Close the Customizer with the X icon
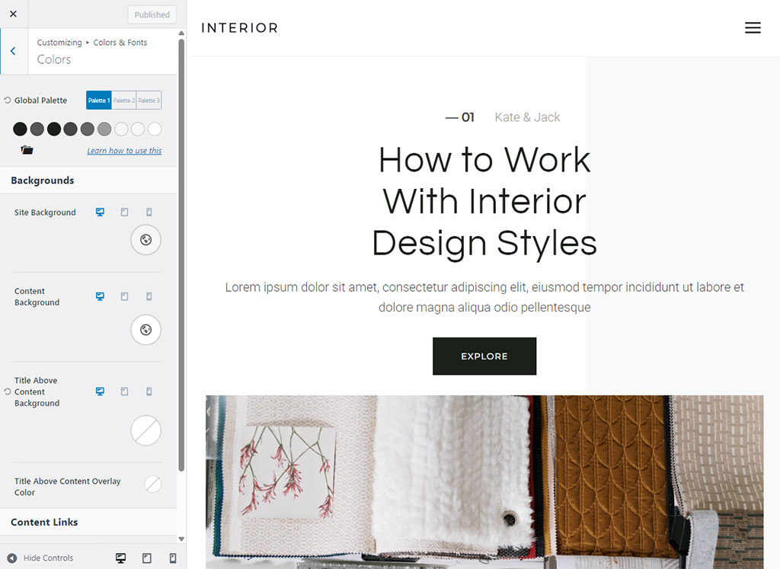Viewport: 780px width, 569px height. point(13,14)
